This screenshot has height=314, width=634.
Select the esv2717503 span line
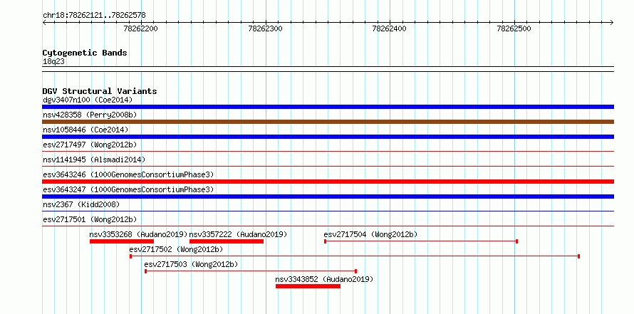pyautogui.click(x=251, y=271)
